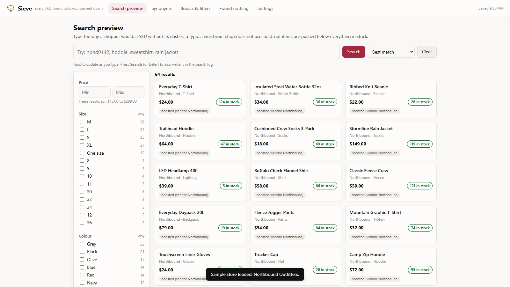Click the Fleece Jogger Pants title
Viewport: 510px width, 287px height.
click(x=274, y=212)
